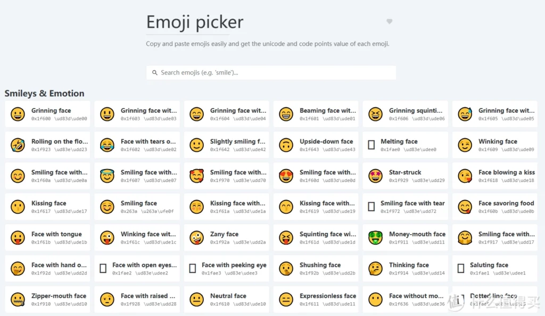Click the Shushing face emoji icon

click(x=286, y=269)
